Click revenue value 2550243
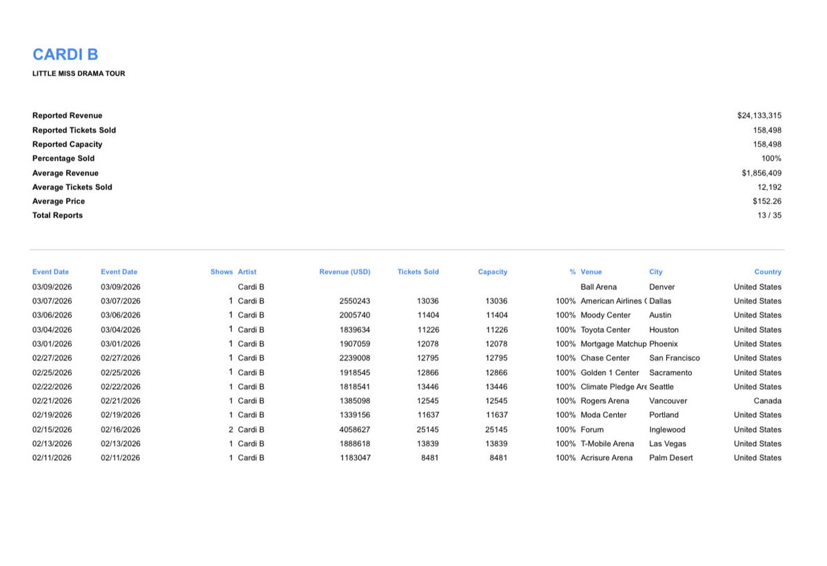Image resolution: width=827 pixels, height=566 pixels. (355, 301)
